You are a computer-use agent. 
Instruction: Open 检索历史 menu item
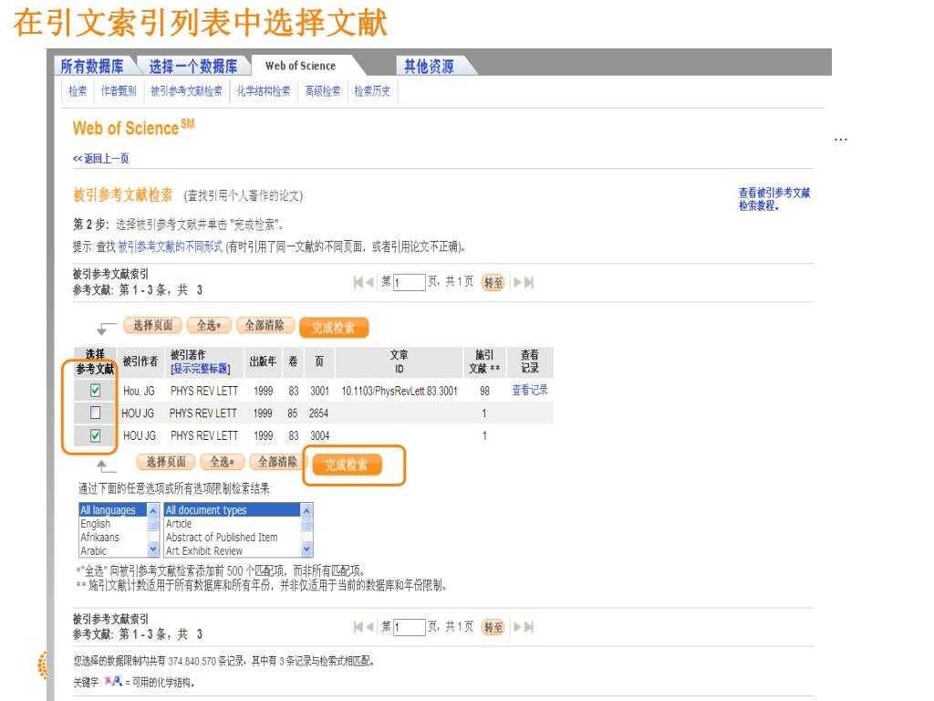[x=372, y=90]
